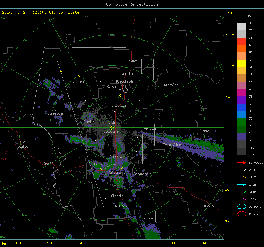Select the orange 111V arrow in the legend

[x=242, y=177]
